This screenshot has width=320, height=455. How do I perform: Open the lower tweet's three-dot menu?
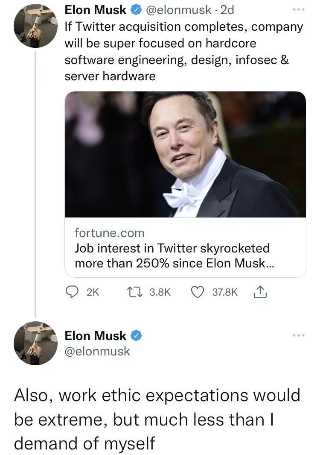click(300, 336)
